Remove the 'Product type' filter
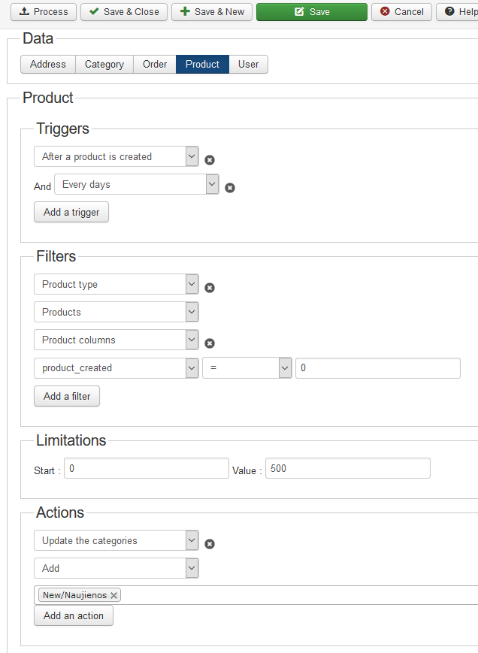 pos(210,288)
